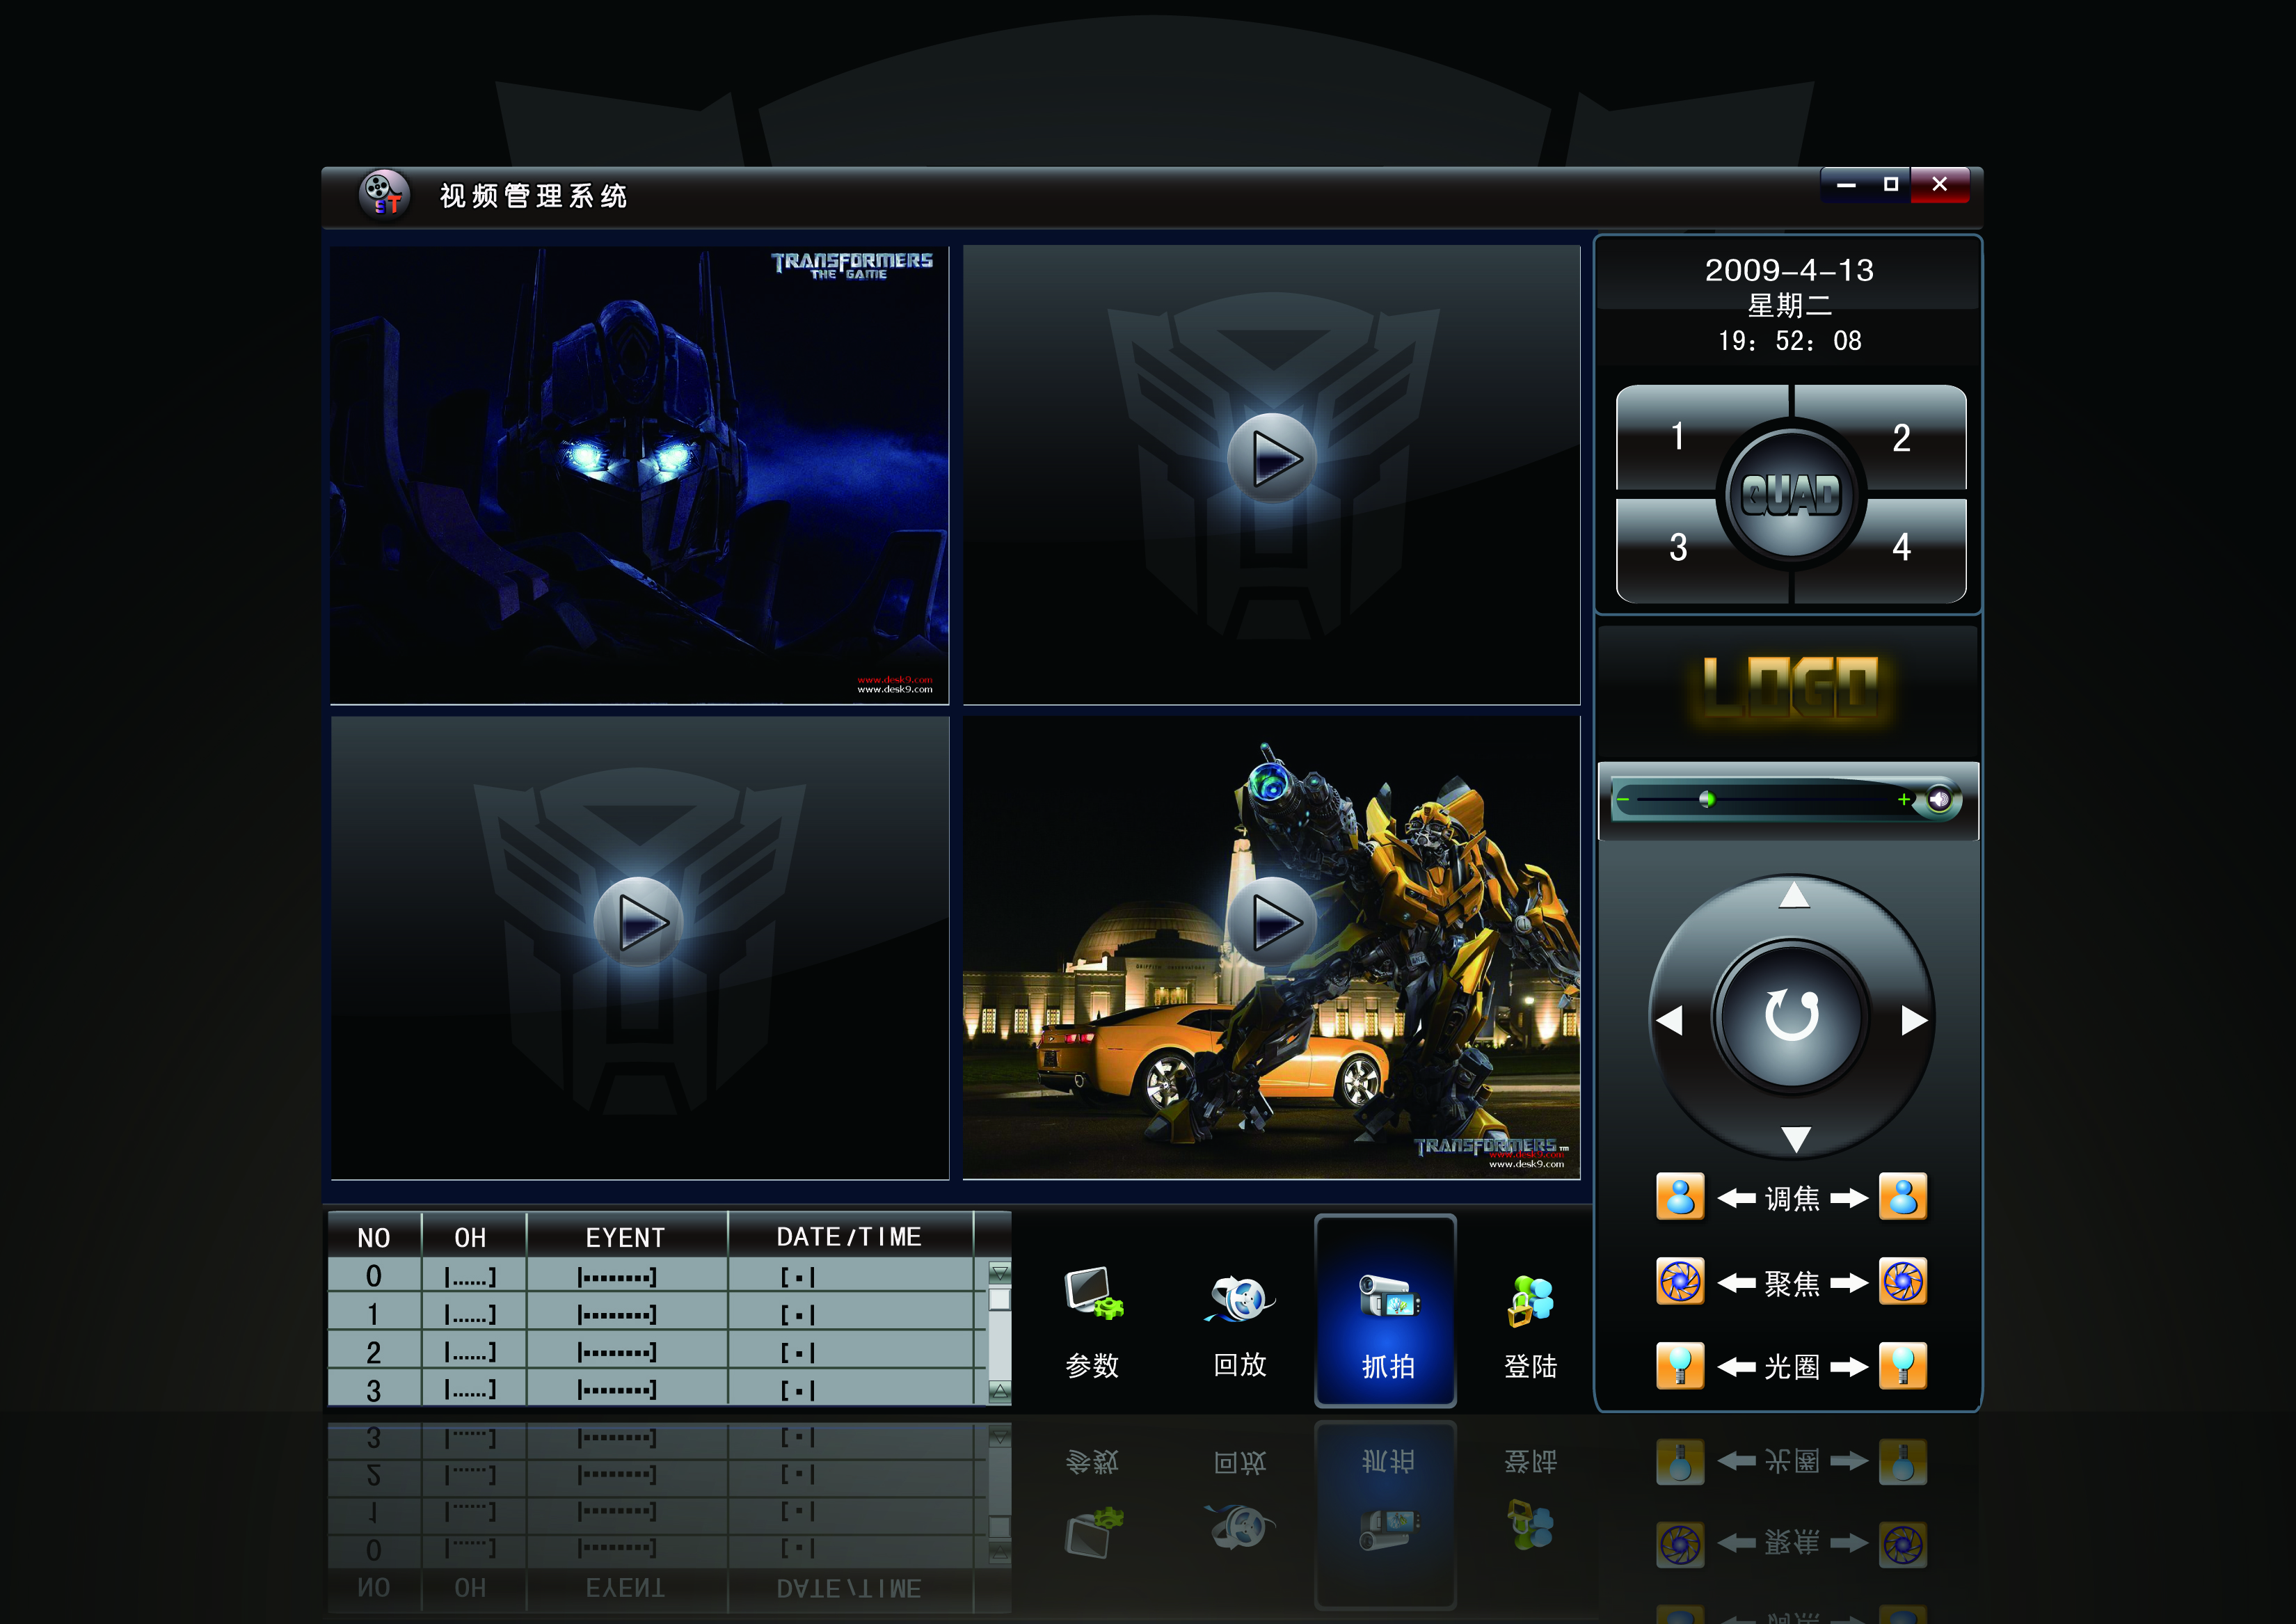The image size is (2296, 1624).
Task: Decrease volume with the minus sign
Action: click(1623, 799)
